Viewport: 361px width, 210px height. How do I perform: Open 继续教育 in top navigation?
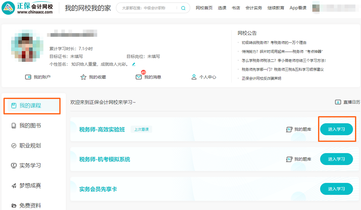[275, 8]
